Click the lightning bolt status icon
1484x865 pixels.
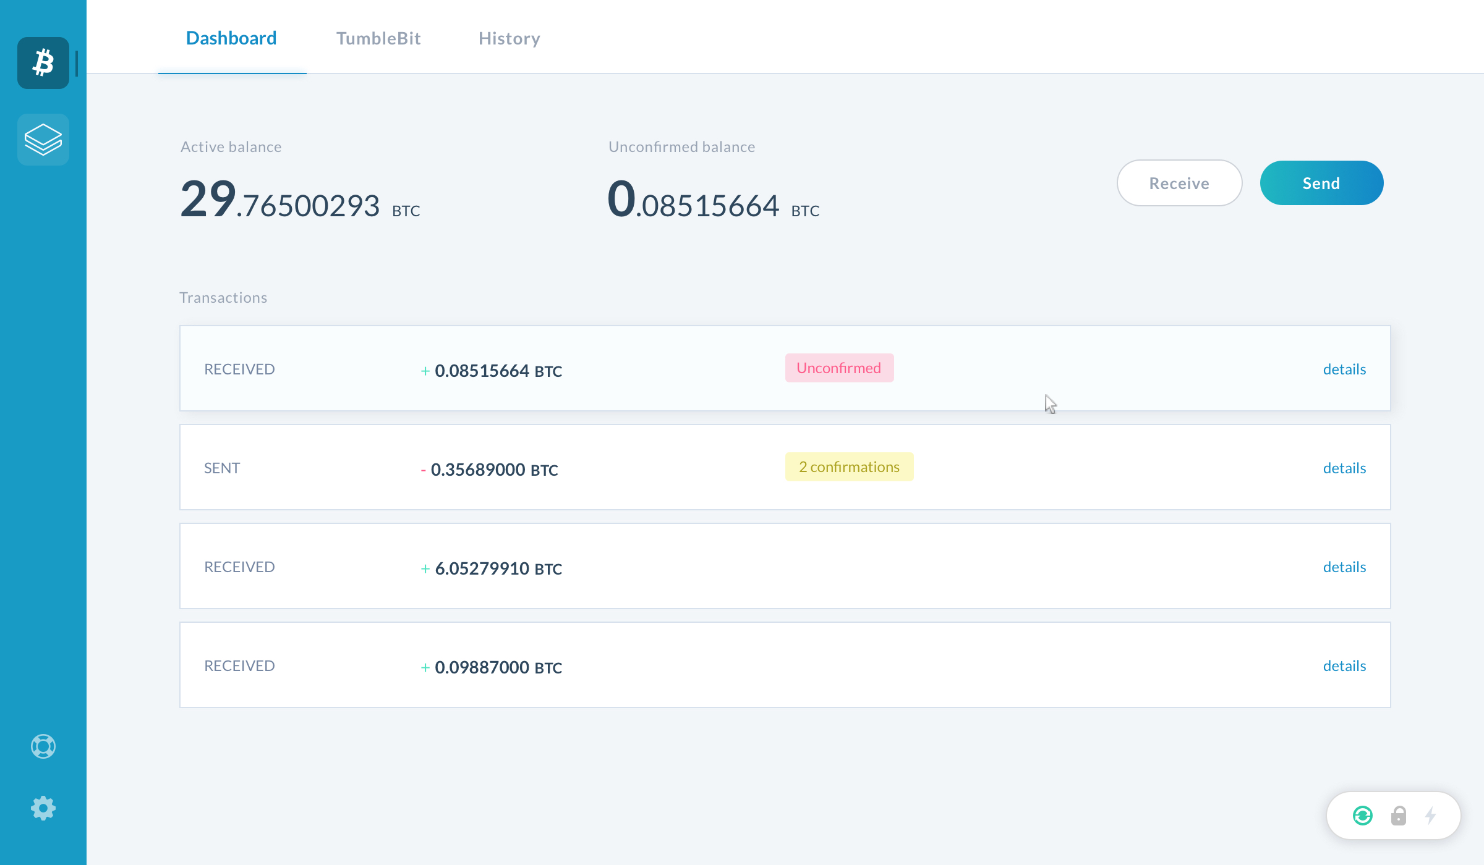[x=1431, y=816]
